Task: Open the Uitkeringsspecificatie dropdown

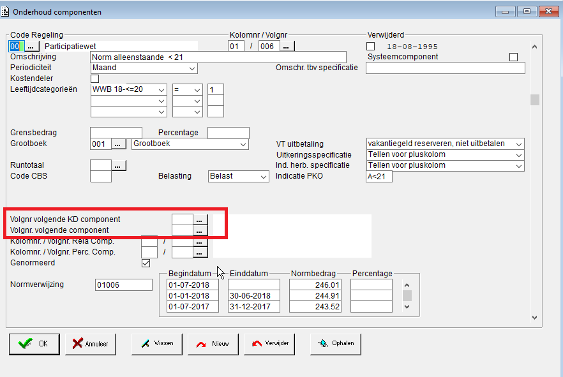Action: (446, 154)
